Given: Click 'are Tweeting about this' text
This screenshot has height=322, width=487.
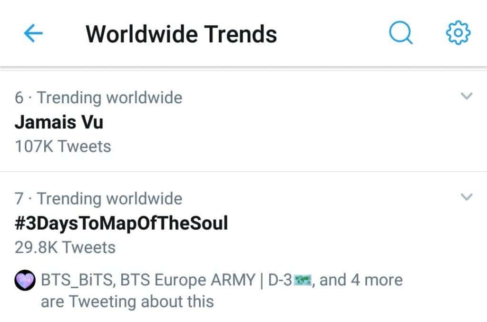Looking at the screenshot, I should [127, 302].
